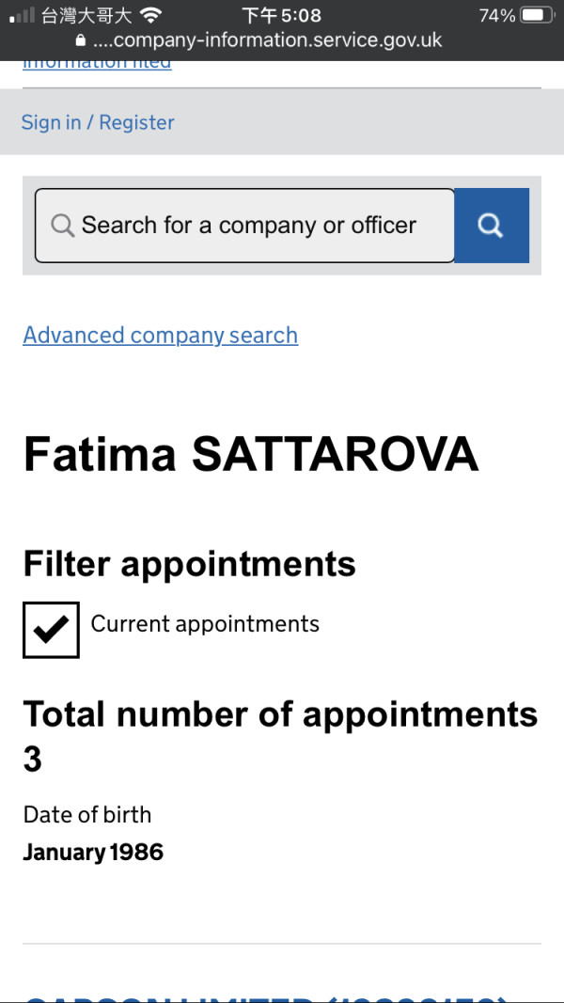This screenshot has height=1003, width=564.
Task: Open the Sign in / Register link
Action: (x=98, y=122)
